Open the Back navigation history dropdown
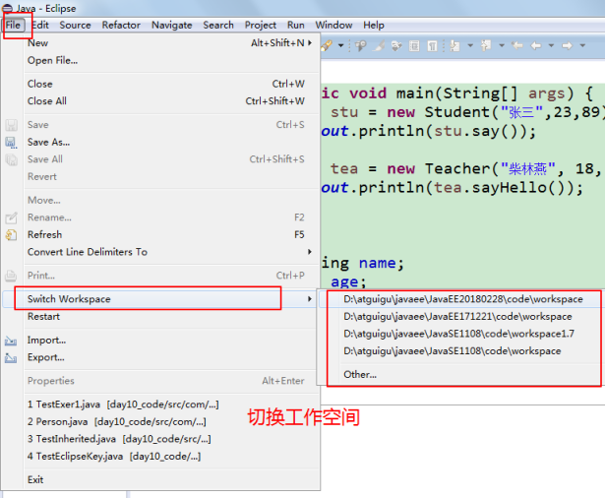Image resolution: width=606 pixels, height=498 pixels. pos(551,45)
